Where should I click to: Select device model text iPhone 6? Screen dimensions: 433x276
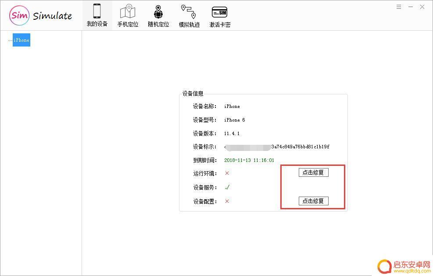click(234, 120)
